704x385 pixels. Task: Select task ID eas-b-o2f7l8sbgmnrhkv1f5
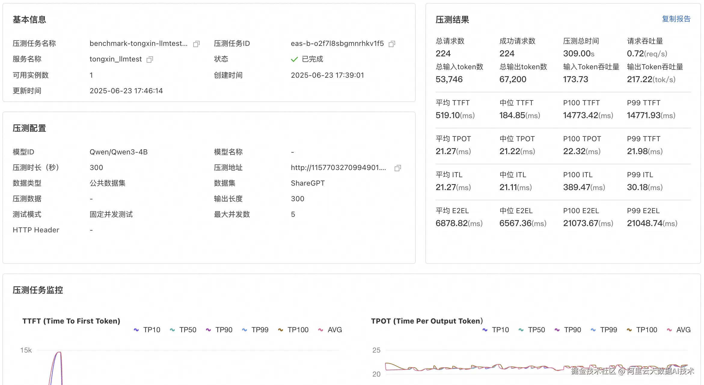(337, 43)
